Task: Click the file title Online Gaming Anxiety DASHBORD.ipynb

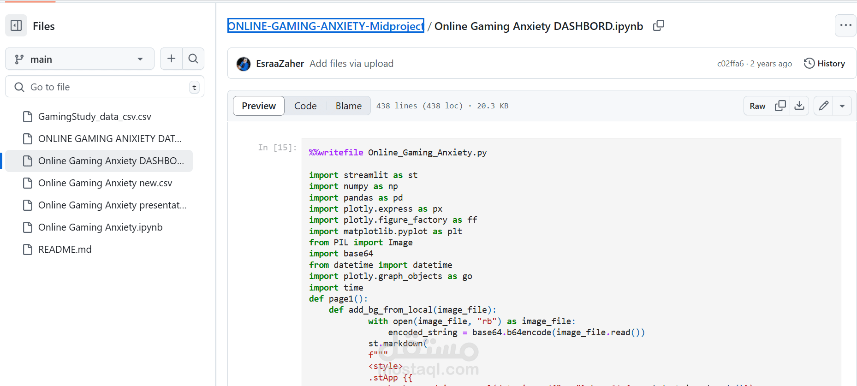Action: point(539,26)
